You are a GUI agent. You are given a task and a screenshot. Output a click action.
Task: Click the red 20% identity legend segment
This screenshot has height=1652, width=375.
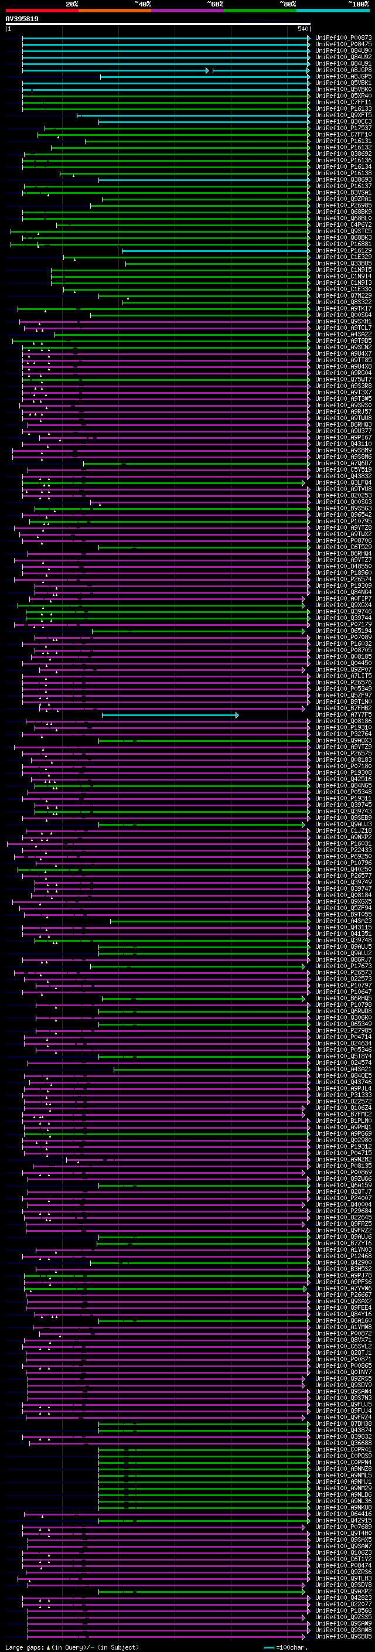point(42,11)
